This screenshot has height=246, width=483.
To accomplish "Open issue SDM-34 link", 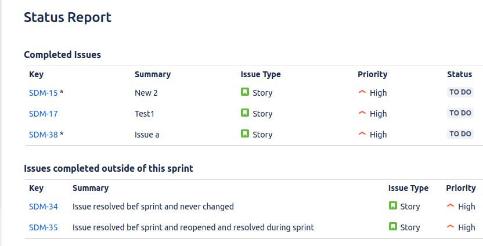I will pos(43,207).
